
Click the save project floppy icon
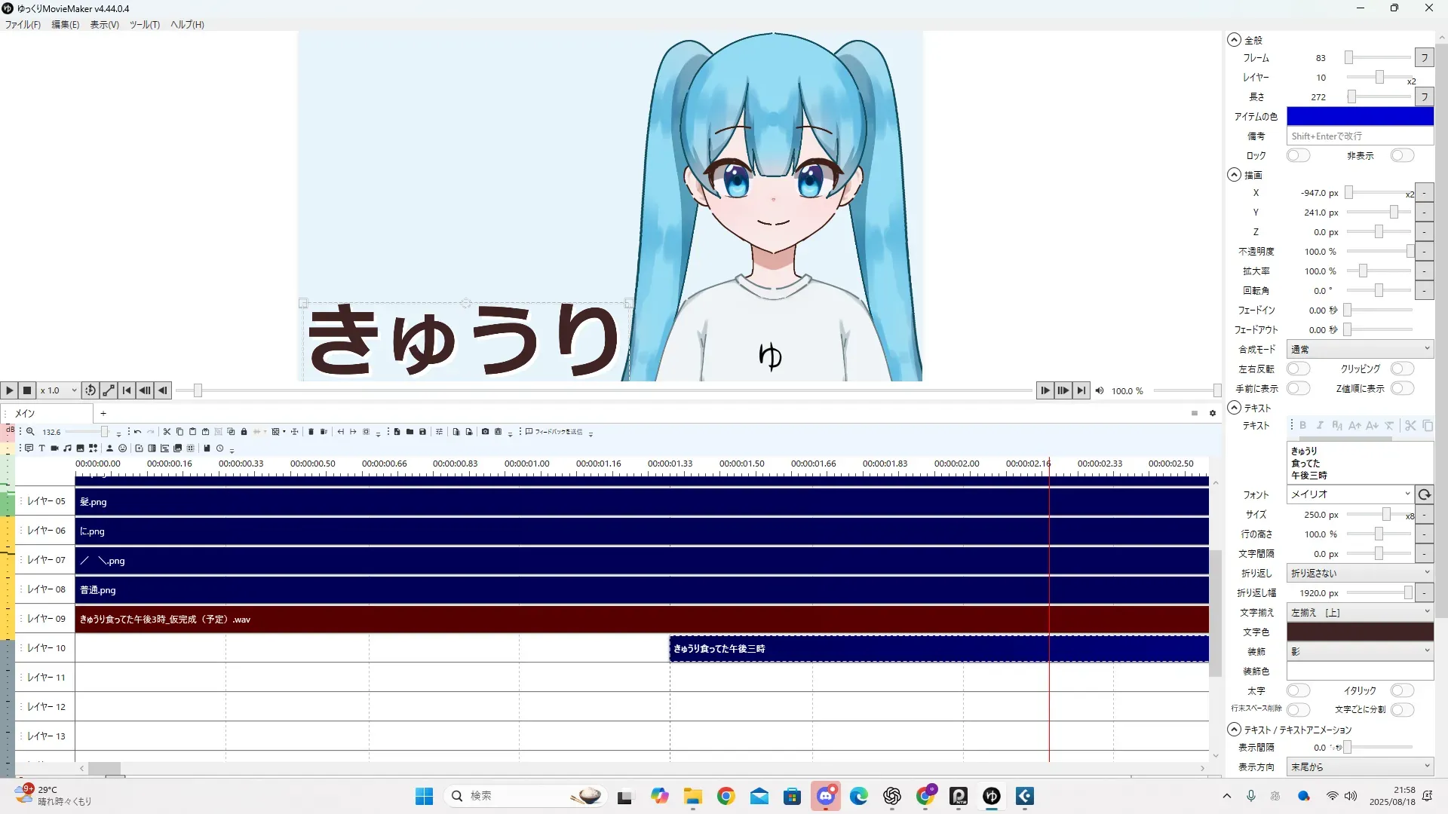point(422,432)
